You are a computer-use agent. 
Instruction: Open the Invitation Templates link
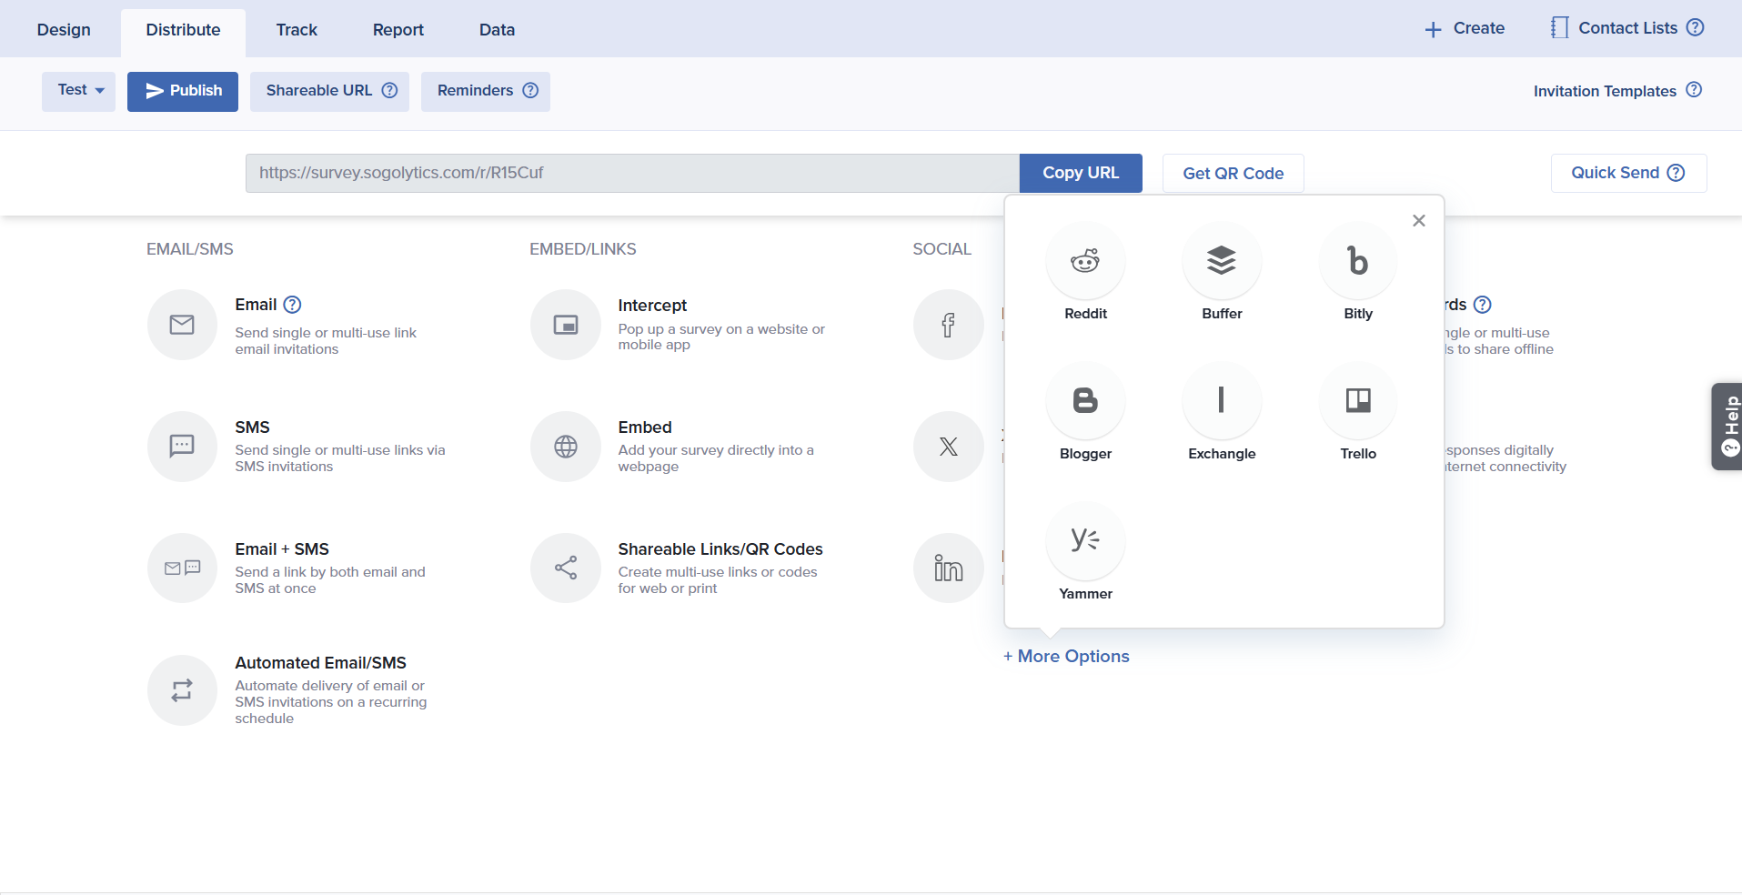pyautogui.click(x=1604, y=91)
